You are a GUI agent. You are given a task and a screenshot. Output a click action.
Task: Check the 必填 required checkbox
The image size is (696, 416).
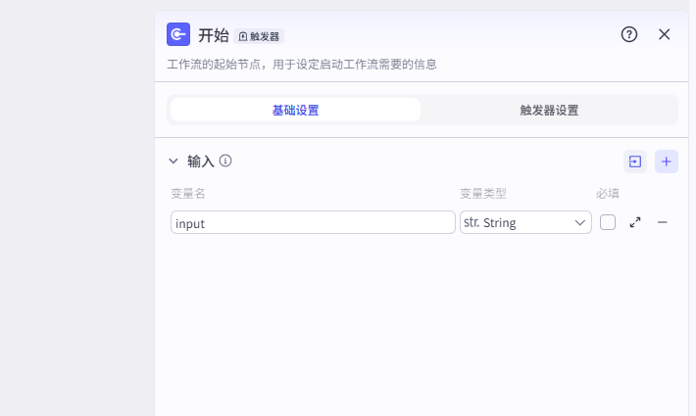[608, 222]
